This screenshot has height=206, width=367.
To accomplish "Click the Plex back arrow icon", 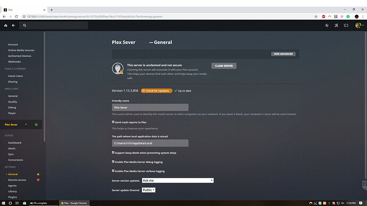I will (14, 25).
